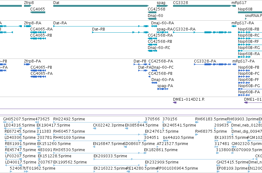Click the Nop60B-PB protein label
The height and width of the screenshot is (173, 262).
click(x=249, y=67)
